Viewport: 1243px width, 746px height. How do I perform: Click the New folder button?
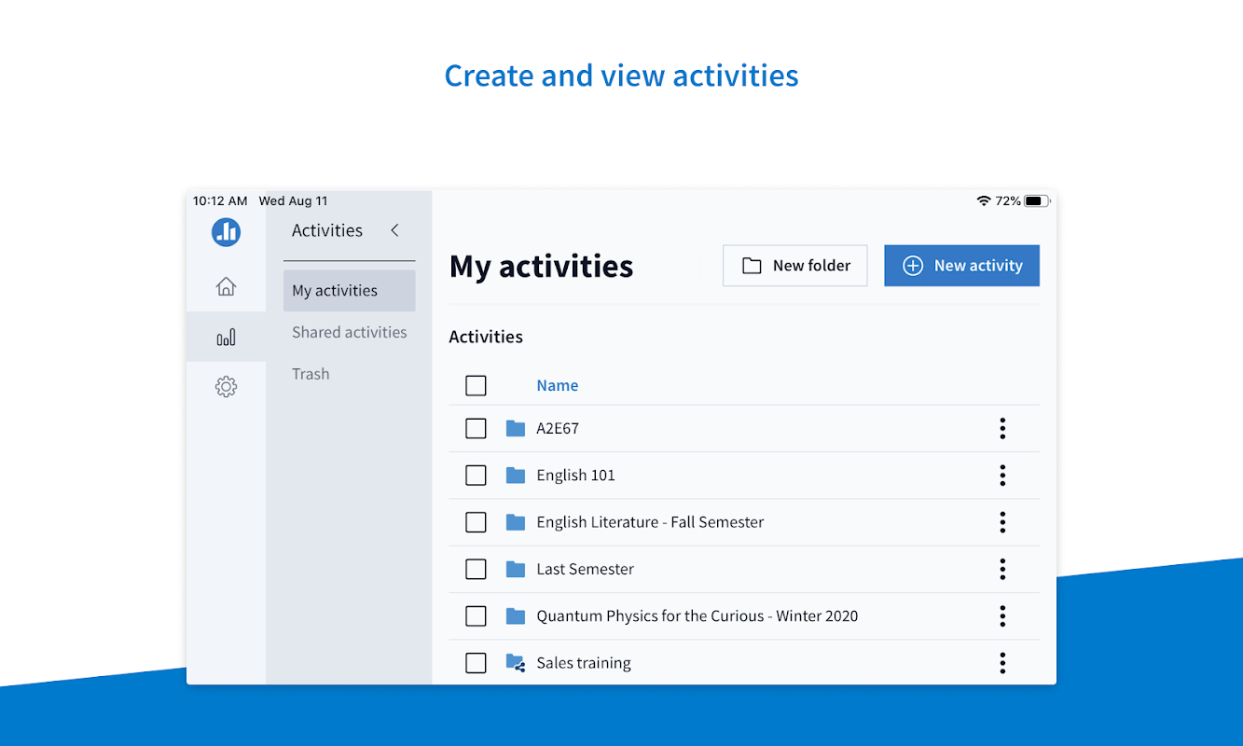click(x=795, y=266)
